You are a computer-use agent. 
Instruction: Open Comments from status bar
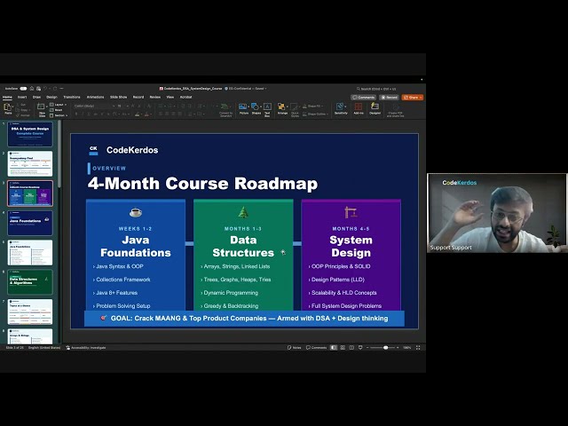[316, 348]
